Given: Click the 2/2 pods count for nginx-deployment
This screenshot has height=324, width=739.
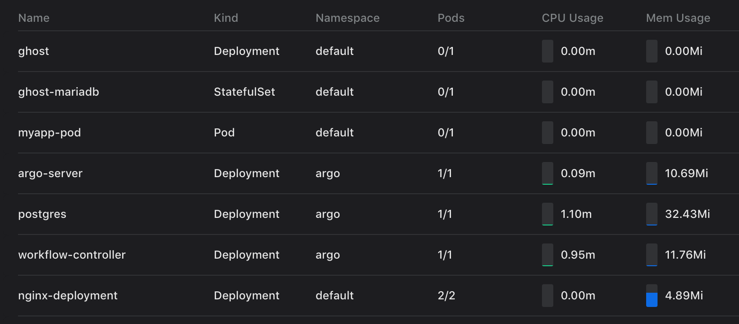Looking at the screenshot, I should (x=446, y=296).
